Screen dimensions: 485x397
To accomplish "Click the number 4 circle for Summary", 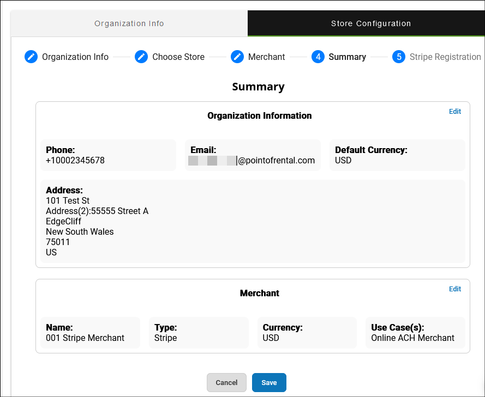I will click(318, 57).
